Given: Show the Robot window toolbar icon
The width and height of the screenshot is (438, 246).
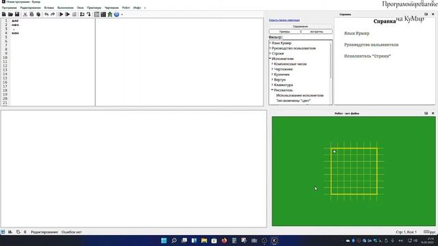Looking at the screenshot, I should 96,14.
